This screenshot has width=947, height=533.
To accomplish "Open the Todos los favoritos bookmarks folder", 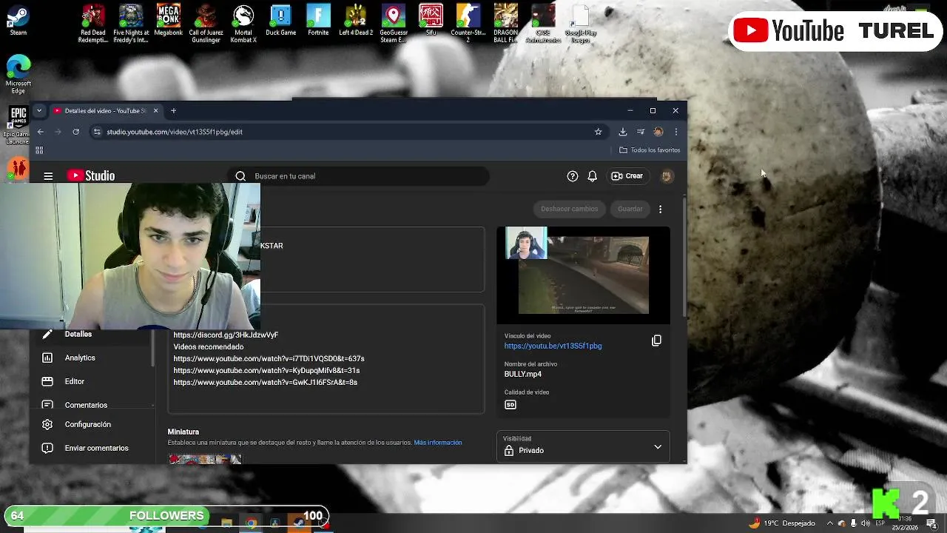I will tap(650, 150).
